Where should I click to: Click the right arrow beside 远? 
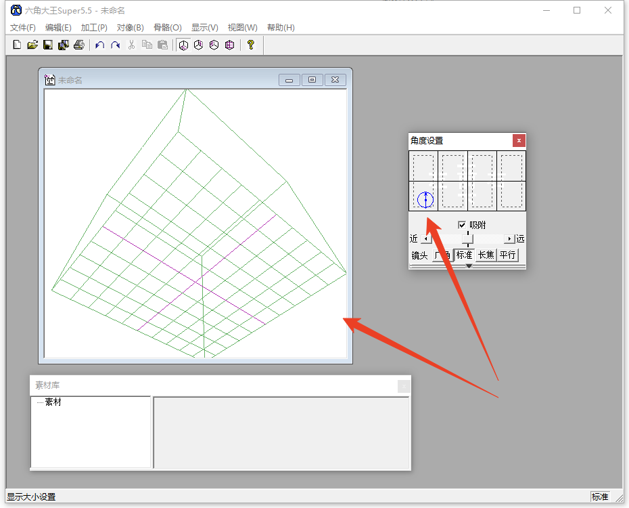509,239
